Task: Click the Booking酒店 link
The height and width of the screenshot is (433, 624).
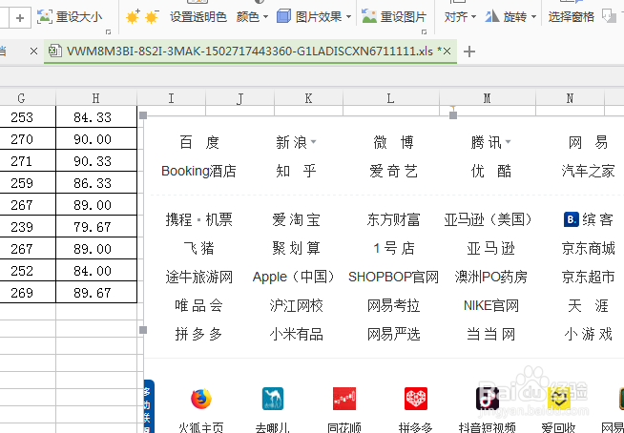Action: [198, 171]
